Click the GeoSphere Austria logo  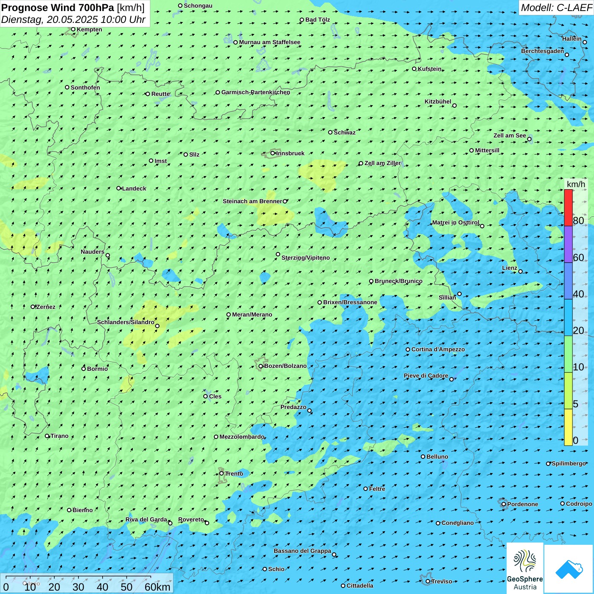click(525, 569)
